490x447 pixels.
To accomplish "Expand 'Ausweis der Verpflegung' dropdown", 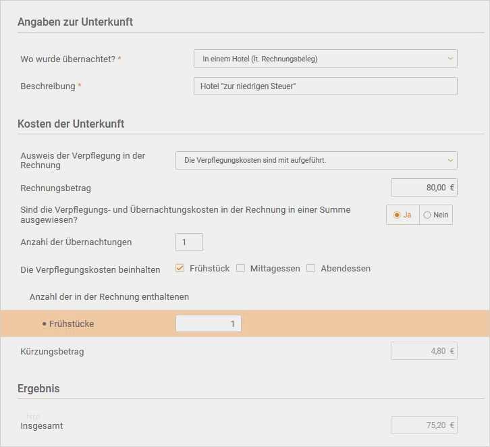I will click(315, 160).
